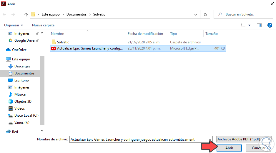The width and height of the screenshot is (276, 153).
Task: Open Red in the navigation pane
Action: (x=15, y=132)
